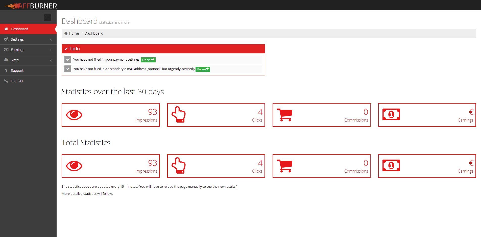Expand the Settings submenu chevron
Viewport: 481px width, 237px height.
(x=51, y=40)
